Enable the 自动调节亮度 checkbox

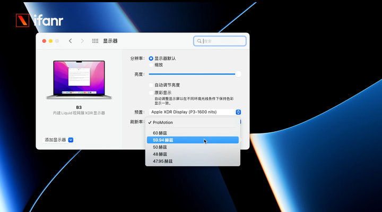[x=151, y=85]
